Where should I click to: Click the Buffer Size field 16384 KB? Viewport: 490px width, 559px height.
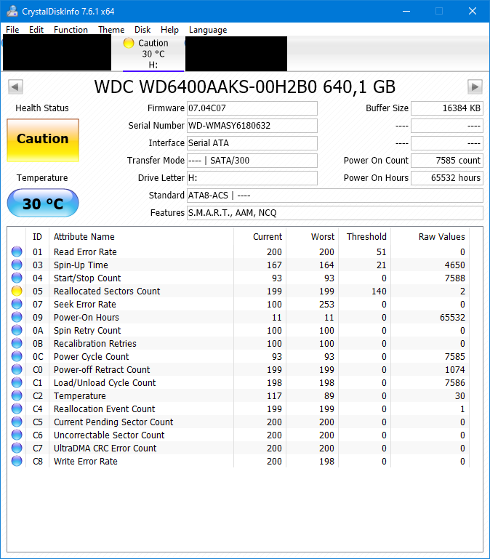[x=447, y=108]
